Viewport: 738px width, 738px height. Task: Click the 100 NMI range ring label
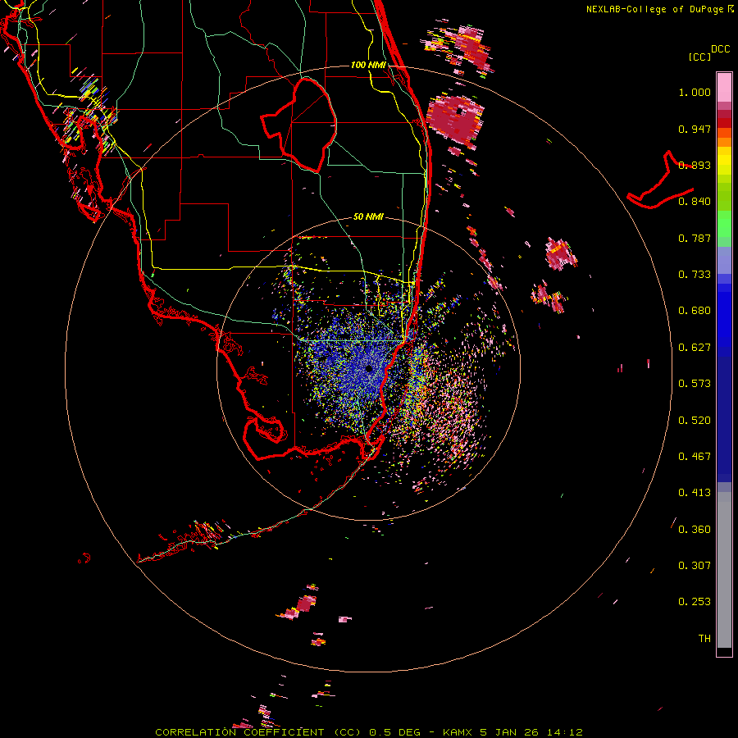(368, 65)
